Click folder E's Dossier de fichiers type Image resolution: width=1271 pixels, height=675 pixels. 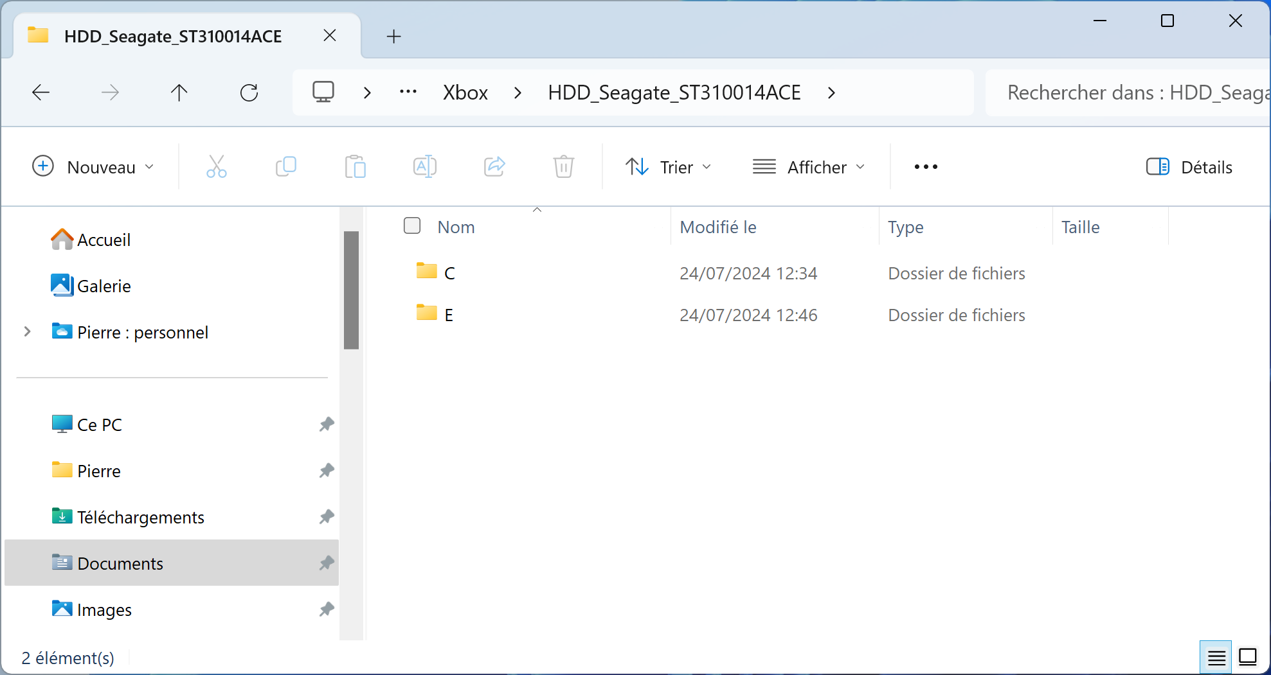(x=957, y=315)
